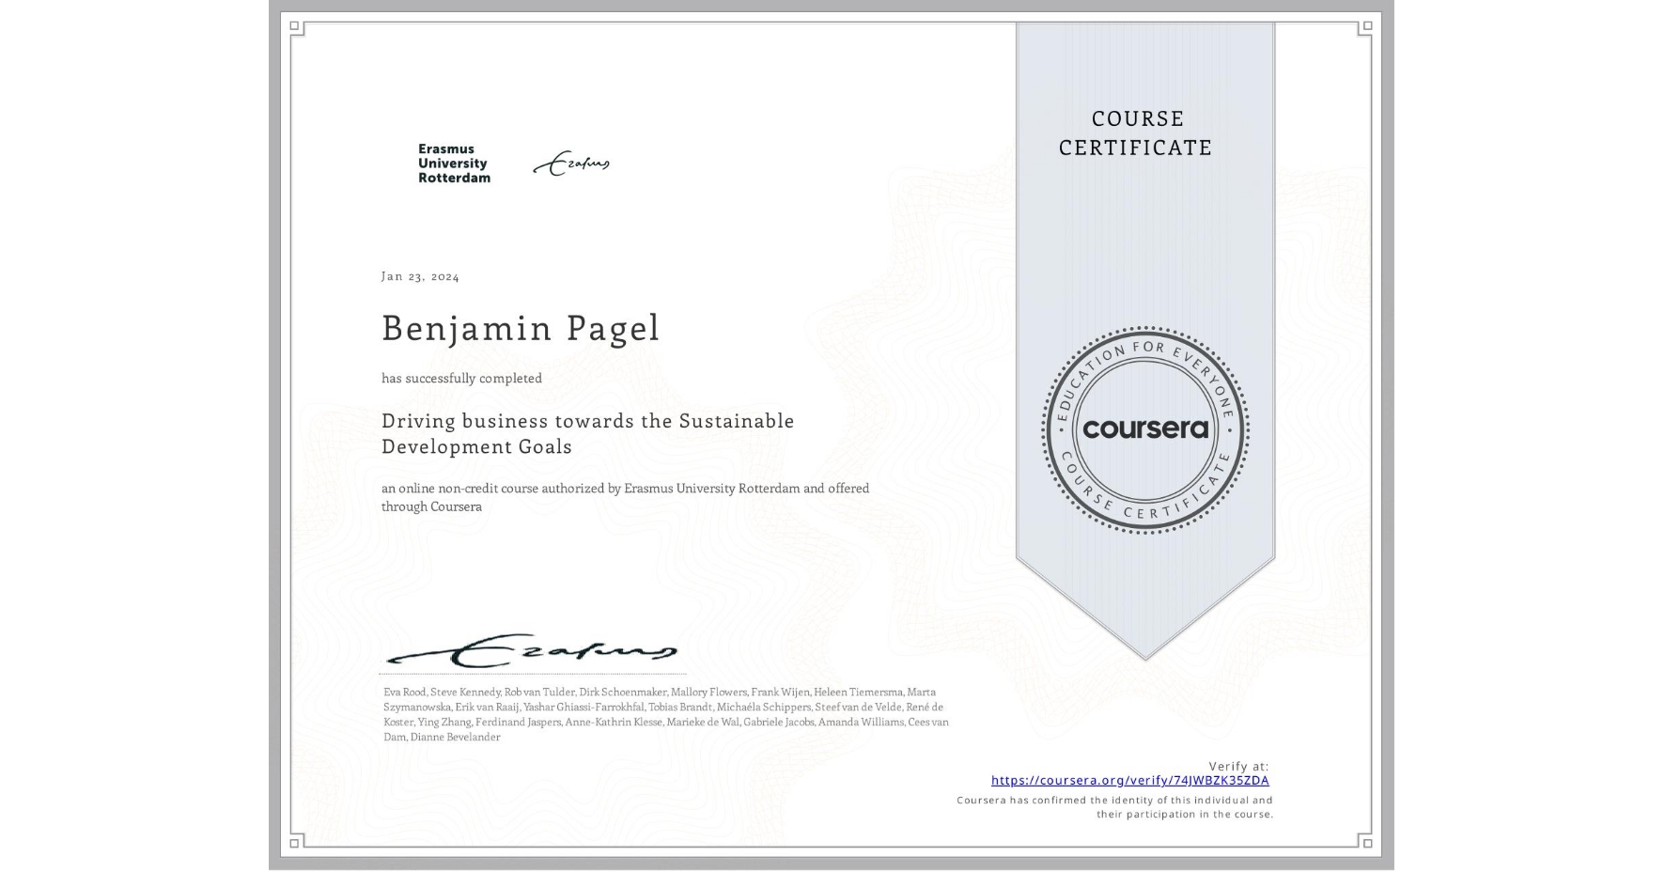Expand the course description paragraph
This screenshot has height=872, width=1665.
(x=625, y=497)
